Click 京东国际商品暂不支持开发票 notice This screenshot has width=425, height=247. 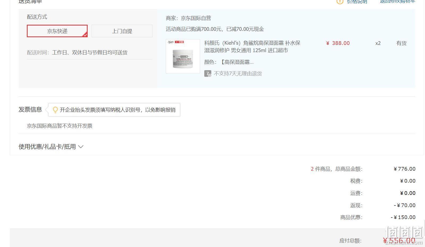59,126
